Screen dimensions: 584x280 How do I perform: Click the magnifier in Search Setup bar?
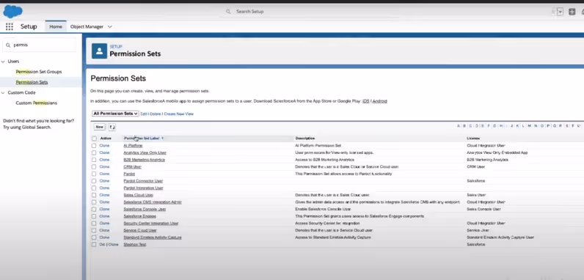click(x=228, y=12)
